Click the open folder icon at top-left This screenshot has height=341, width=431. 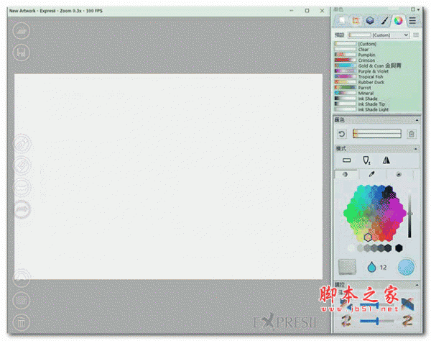click(x=22, y=31)
